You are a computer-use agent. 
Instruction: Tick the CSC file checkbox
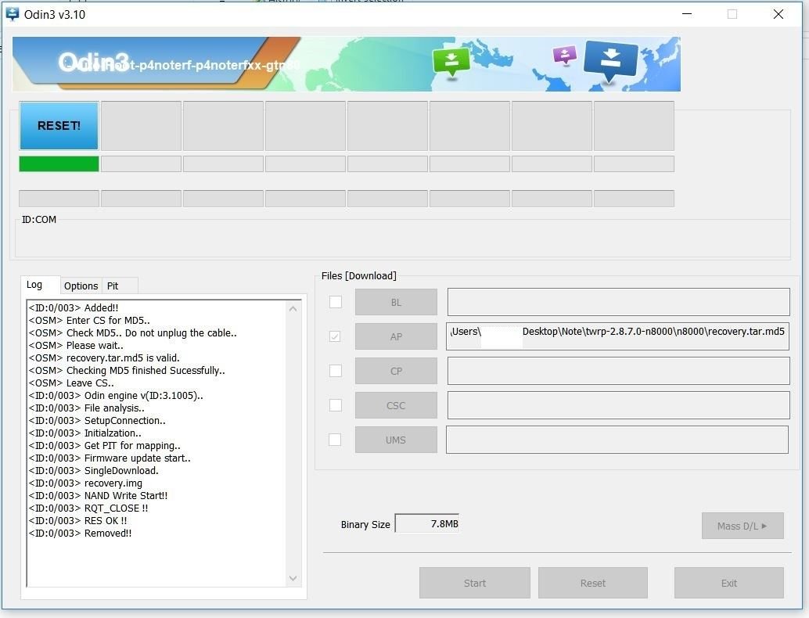pyautogui.click(x=336, y=405)
